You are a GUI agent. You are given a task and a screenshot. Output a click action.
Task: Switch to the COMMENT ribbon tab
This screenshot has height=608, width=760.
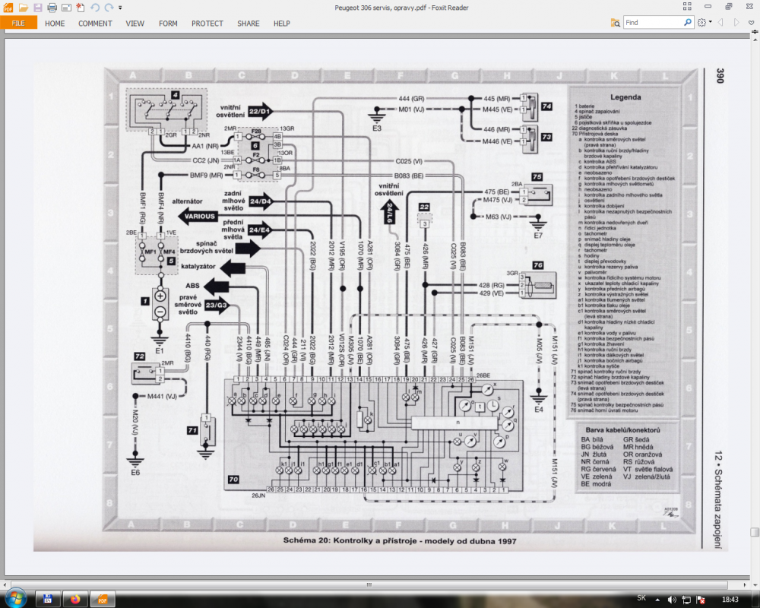[x=95, y=24]
